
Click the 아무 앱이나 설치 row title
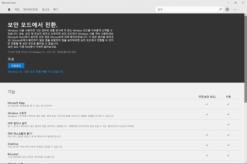pyautogui.click(x=17, y=123)
